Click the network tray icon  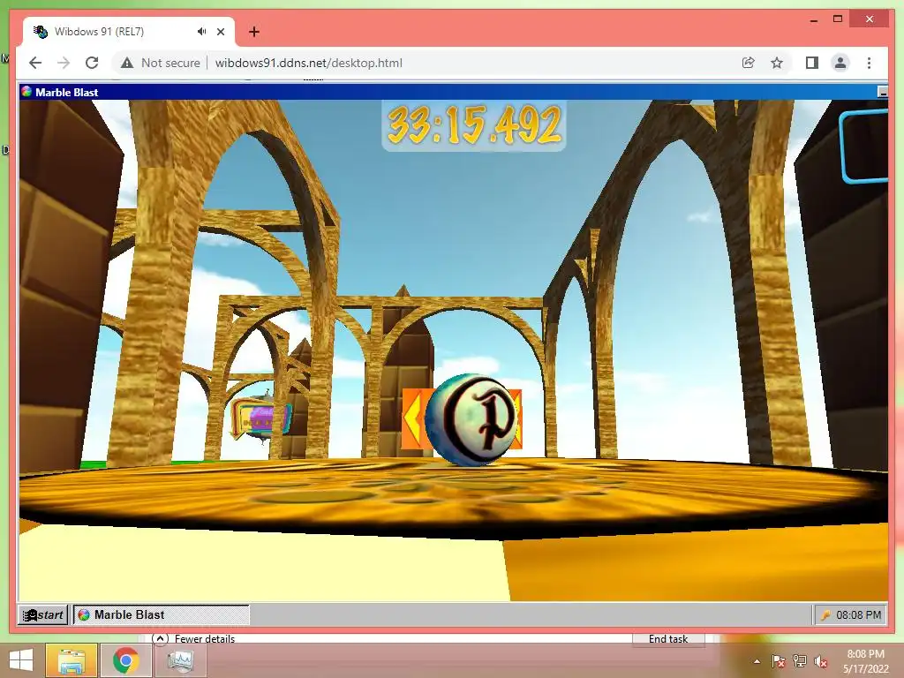pos(800,661)
